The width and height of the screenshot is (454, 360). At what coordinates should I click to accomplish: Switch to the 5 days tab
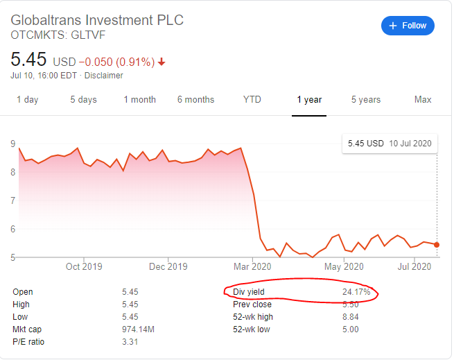coord(83,100)
